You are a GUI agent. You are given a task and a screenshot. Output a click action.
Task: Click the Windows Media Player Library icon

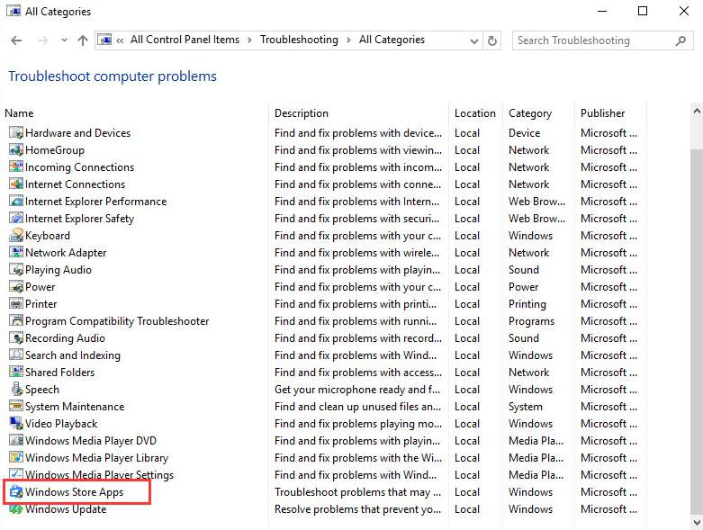click(16, 457)
